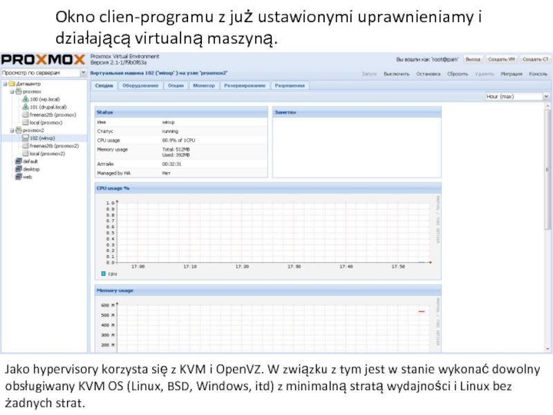This screenshot has height=415, width=553.
Task: Click the proxmox2 node server icon
Action: pos(19,130)
